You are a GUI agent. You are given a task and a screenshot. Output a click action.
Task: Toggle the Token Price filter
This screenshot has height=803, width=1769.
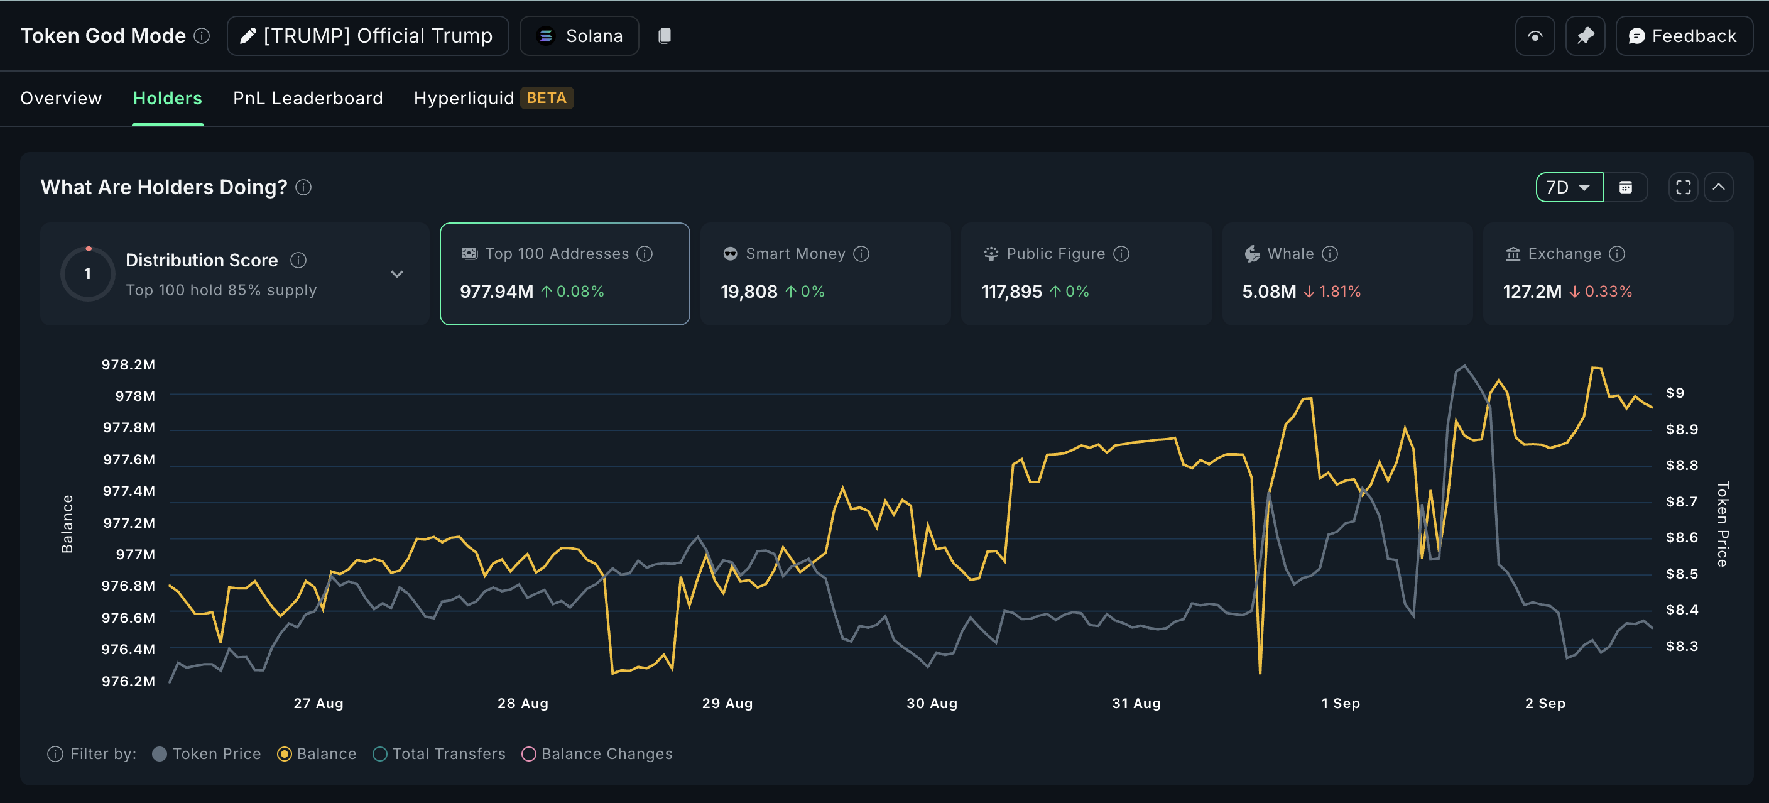160,753
